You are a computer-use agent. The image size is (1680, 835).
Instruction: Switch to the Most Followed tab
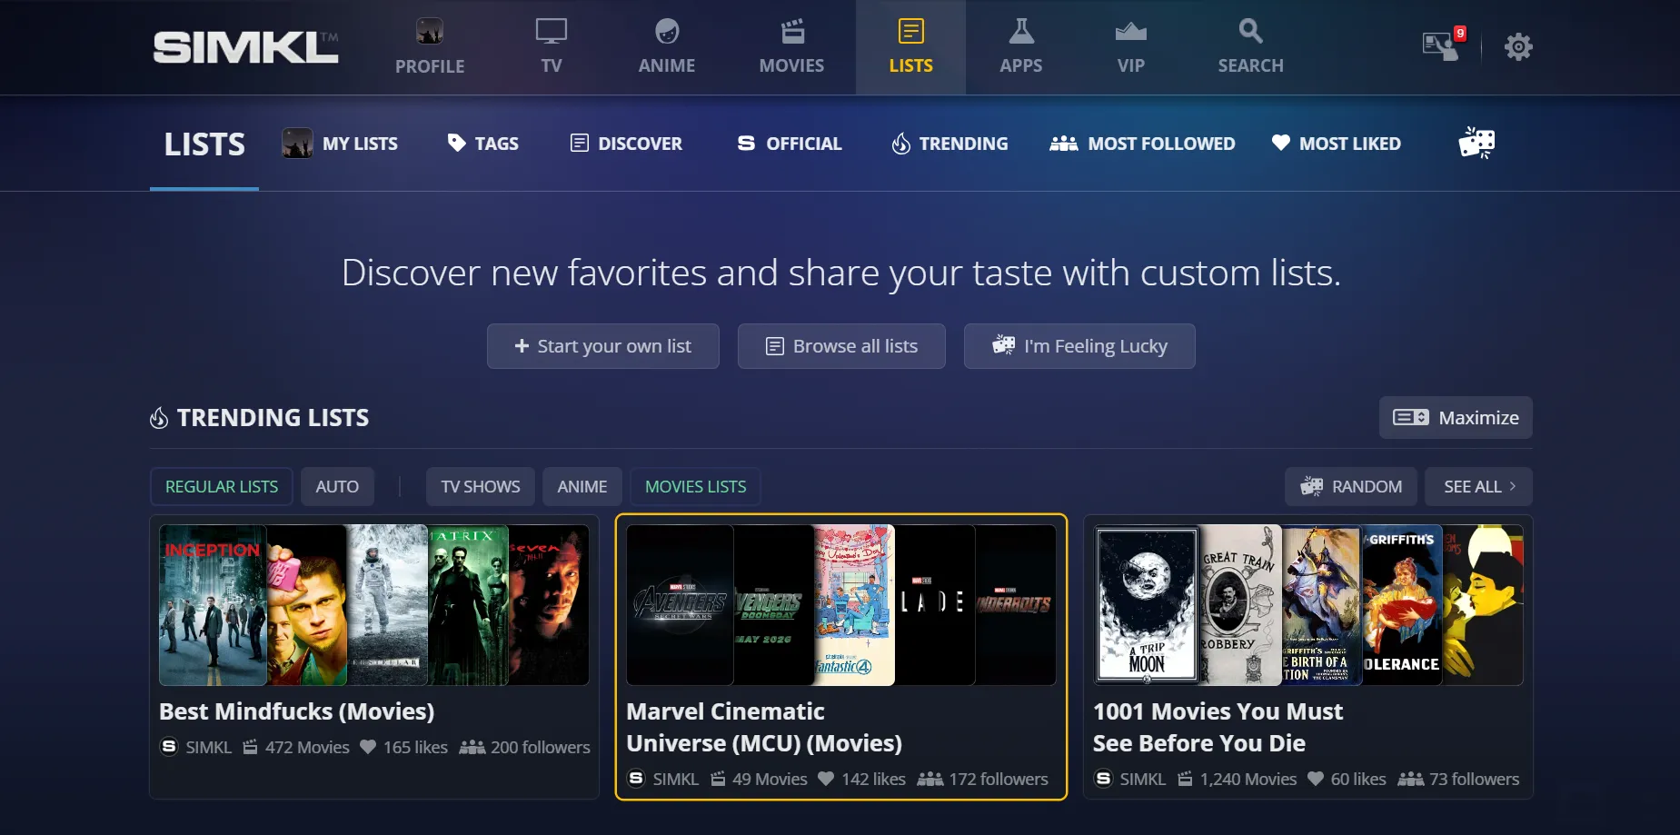pos(1142,144)
